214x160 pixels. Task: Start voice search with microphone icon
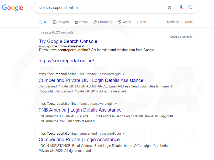(181, 8)
